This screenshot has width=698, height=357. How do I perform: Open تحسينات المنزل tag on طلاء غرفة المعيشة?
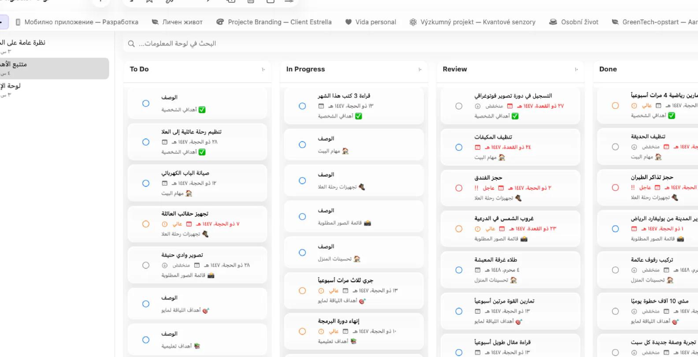coord(495,280)
